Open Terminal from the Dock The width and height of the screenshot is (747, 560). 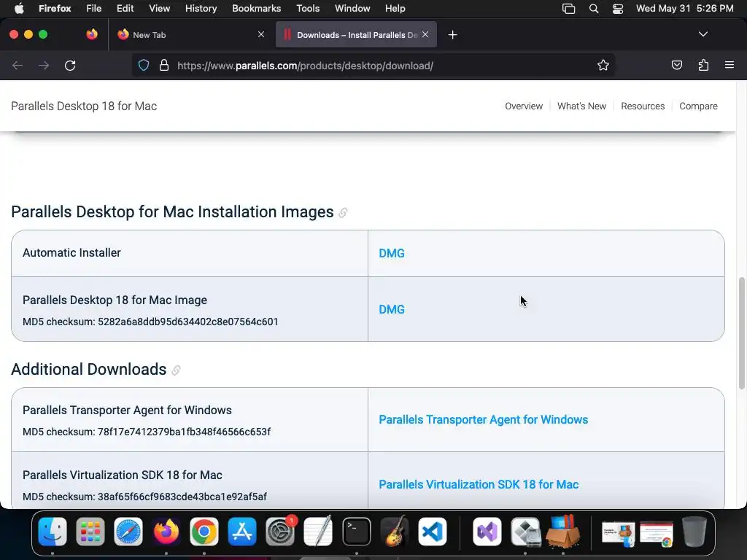pyautogui.click(x=356, y=532)
